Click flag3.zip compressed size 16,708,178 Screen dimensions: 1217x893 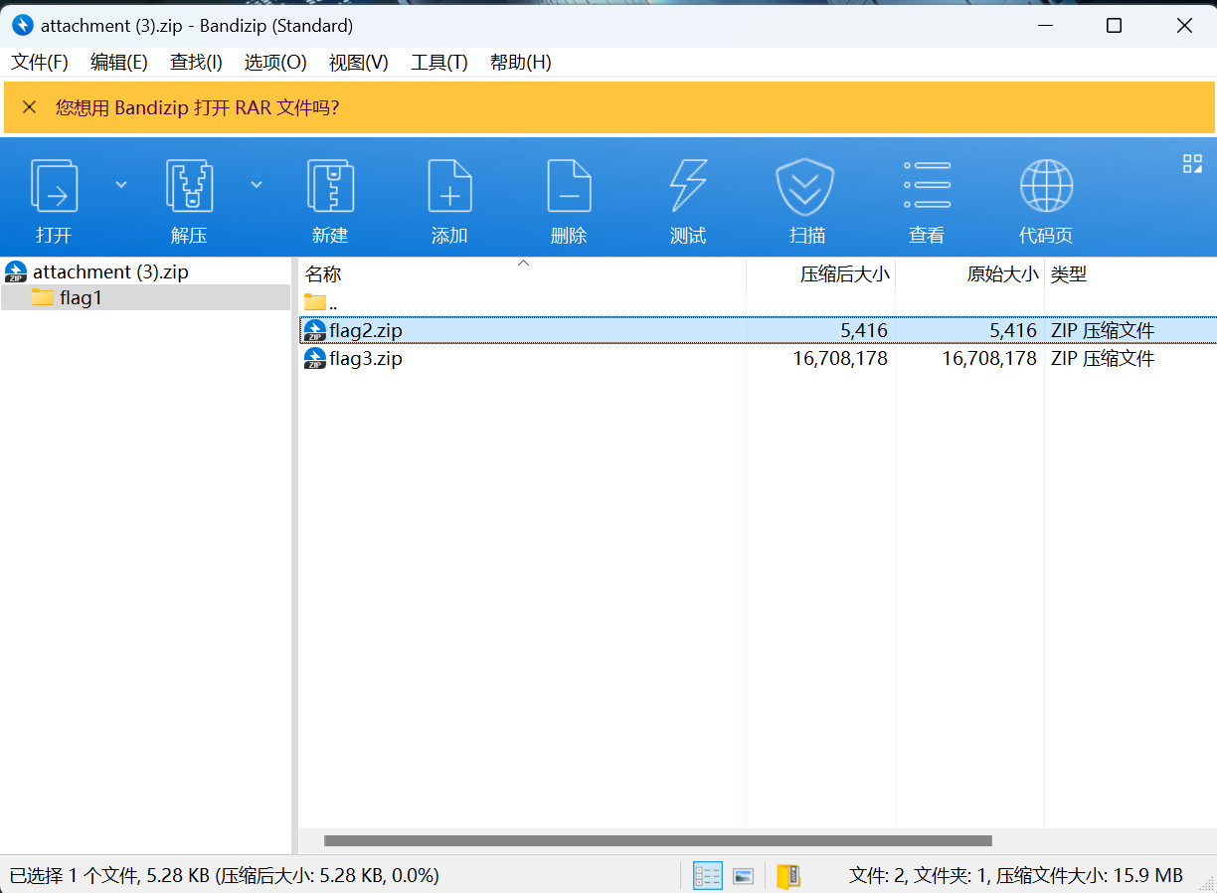pos(840,358)
